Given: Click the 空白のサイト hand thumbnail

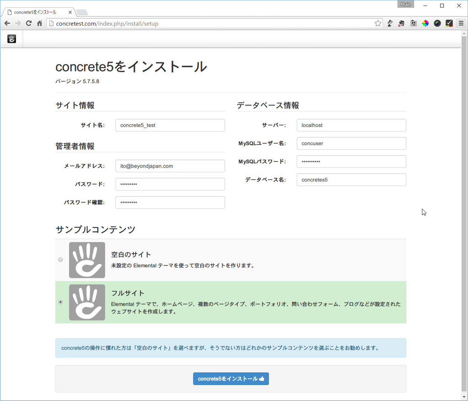Looking at the screenshot, I should tap(87, 260).
